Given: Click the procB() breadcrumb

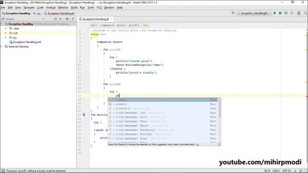Looking at the screenshot, I should (134, 25).
